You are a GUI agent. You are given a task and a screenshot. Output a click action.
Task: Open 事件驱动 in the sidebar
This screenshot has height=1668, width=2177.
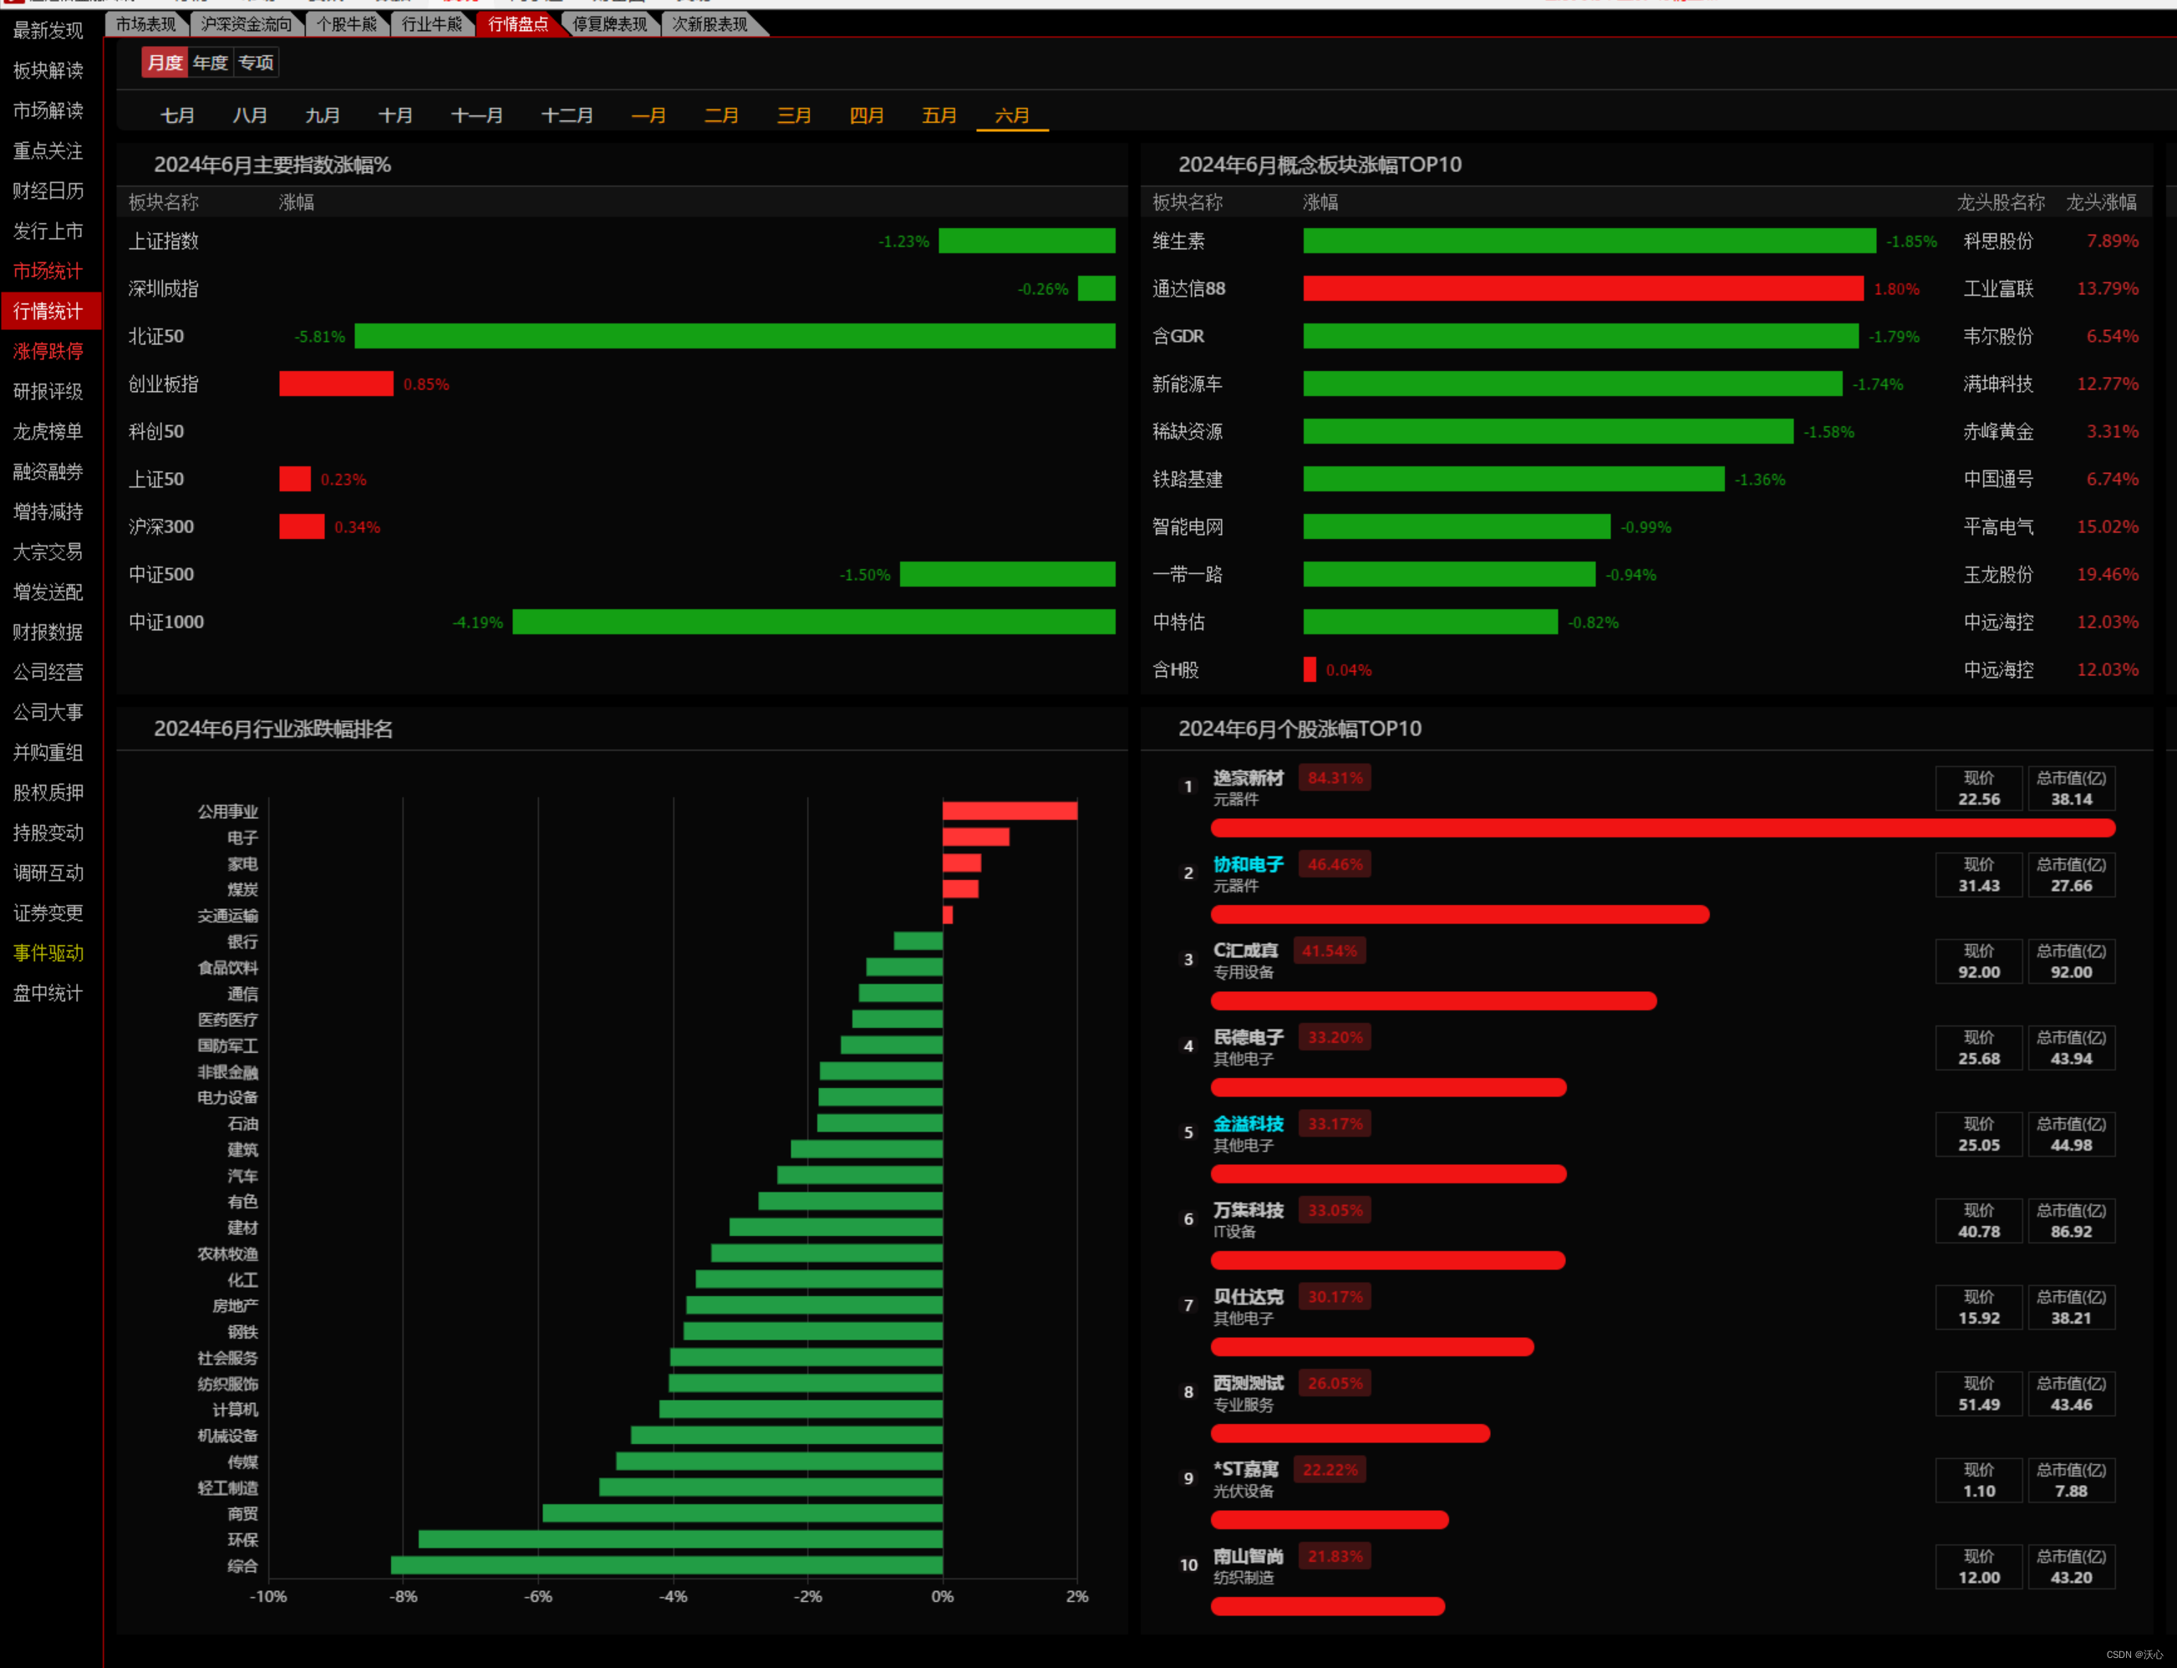pyautogui.click(x=48, y=954)
